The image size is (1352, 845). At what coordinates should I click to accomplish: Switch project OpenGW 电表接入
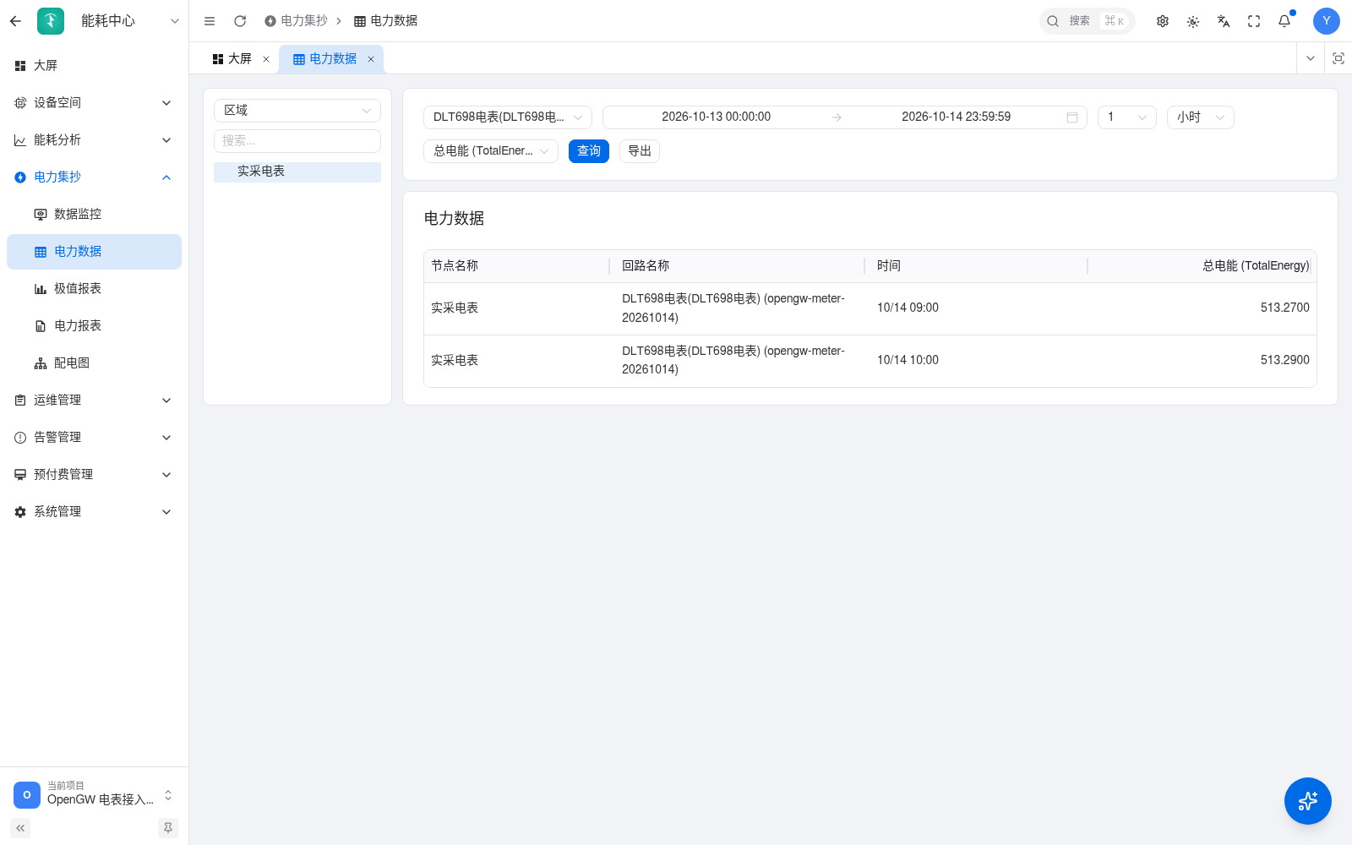(x=94, y=793)
